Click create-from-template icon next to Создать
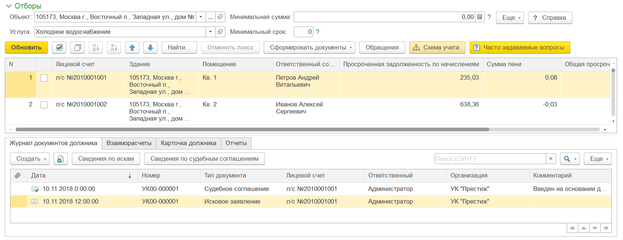Image resolution: width=623 pixels, height=240 pixels. [60, 159]
